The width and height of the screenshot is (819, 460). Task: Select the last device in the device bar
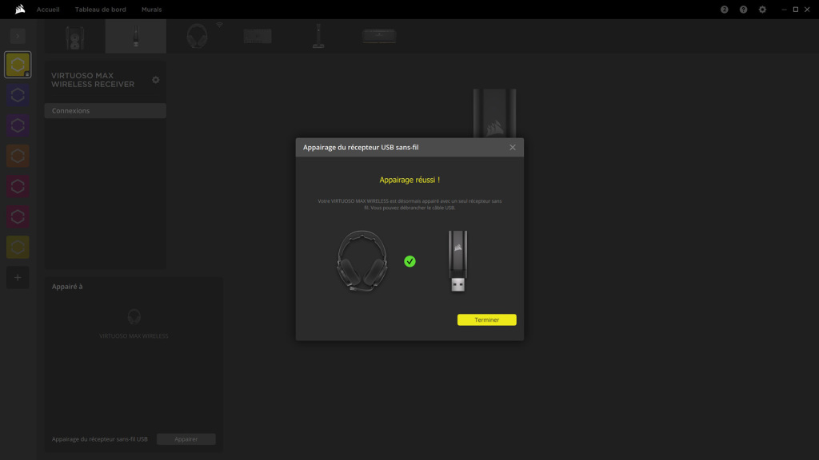click(x=379, y=36)
